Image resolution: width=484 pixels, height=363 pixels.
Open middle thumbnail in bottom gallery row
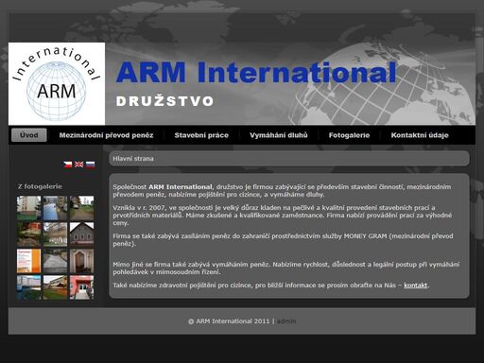pyautogui.click(x=55, y=287)
